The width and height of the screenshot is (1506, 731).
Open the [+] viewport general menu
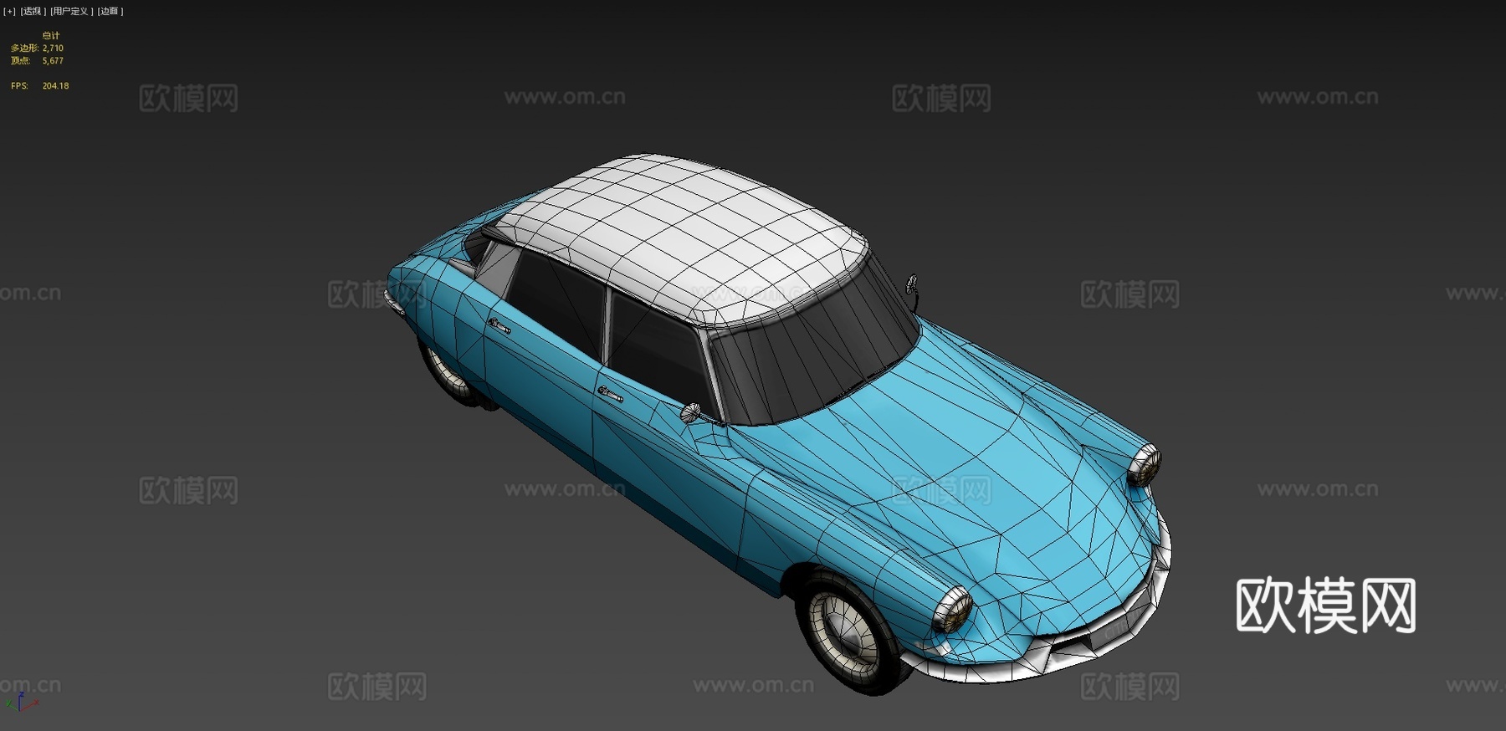pos(10,11)
